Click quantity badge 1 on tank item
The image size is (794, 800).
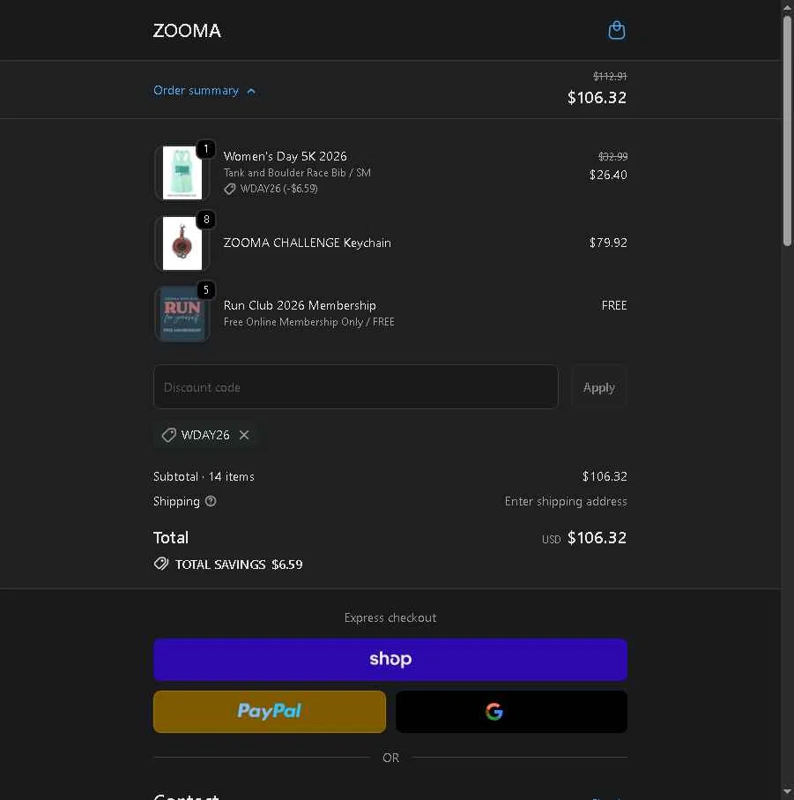click(206, 149)
